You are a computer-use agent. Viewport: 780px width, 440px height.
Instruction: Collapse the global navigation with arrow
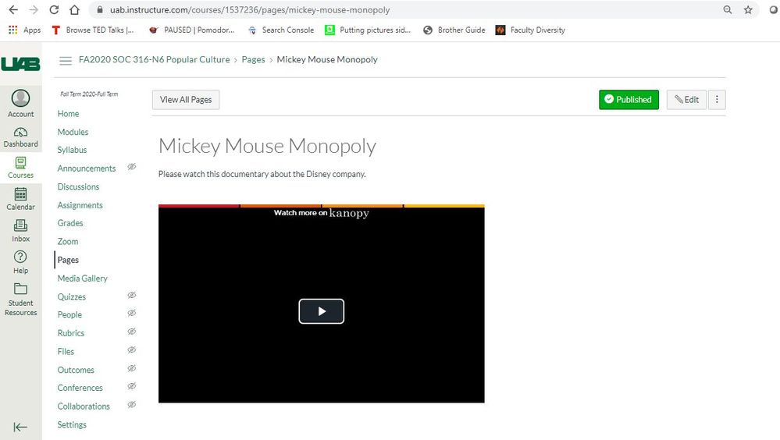tap(20, 427)
